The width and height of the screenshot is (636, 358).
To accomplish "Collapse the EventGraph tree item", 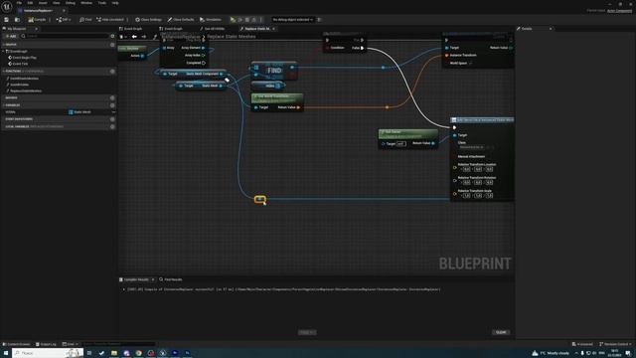I will tap(4, 51).
